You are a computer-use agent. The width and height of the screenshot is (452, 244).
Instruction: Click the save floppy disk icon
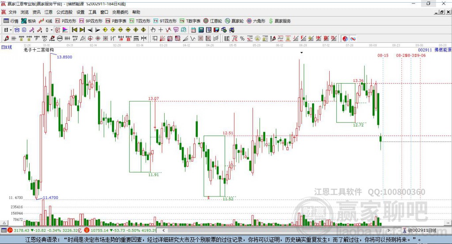(216, 30)
